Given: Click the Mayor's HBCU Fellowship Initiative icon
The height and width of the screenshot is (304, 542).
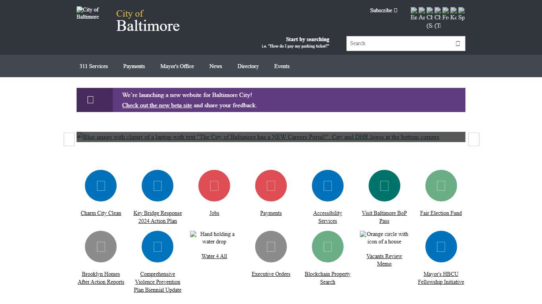Looking at the screenshot, I should [x=441, y=246].
